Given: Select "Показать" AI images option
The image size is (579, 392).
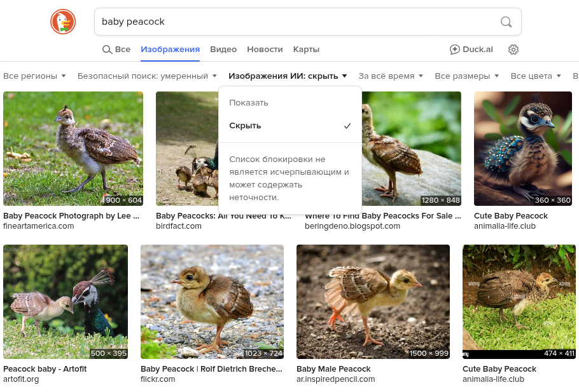Looking at the screenshot, I should [x=249, y=103].
